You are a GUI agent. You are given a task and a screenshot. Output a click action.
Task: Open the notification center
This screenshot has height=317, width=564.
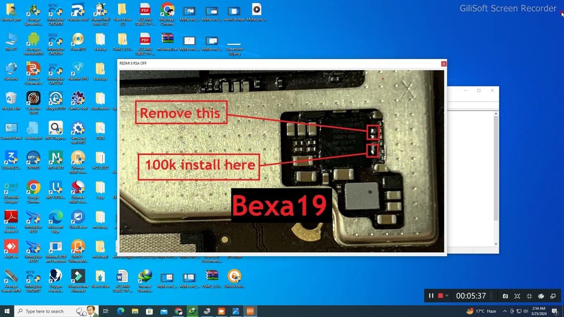coord(555,311)
